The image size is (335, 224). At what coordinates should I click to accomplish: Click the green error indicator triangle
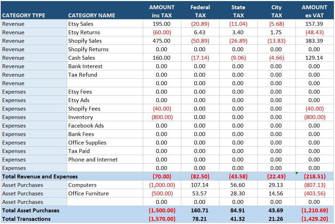click(297, 173)
